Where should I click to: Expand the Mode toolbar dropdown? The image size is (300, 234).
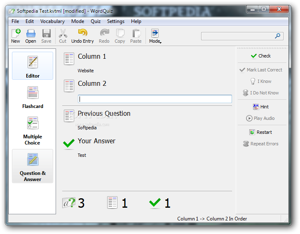pyautogui.click(x=155, y=36)
